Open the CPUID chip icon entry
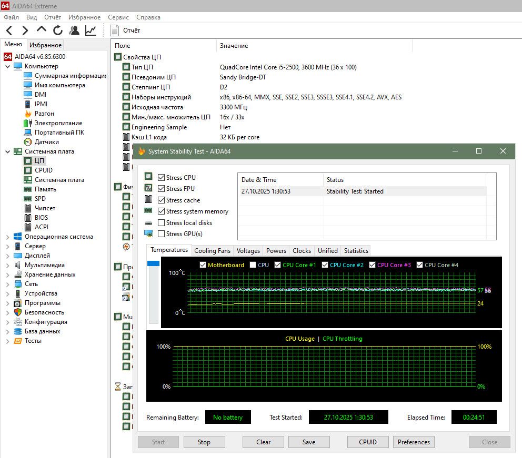This screenshot has width=522, height=458. [x=28, y=170]
